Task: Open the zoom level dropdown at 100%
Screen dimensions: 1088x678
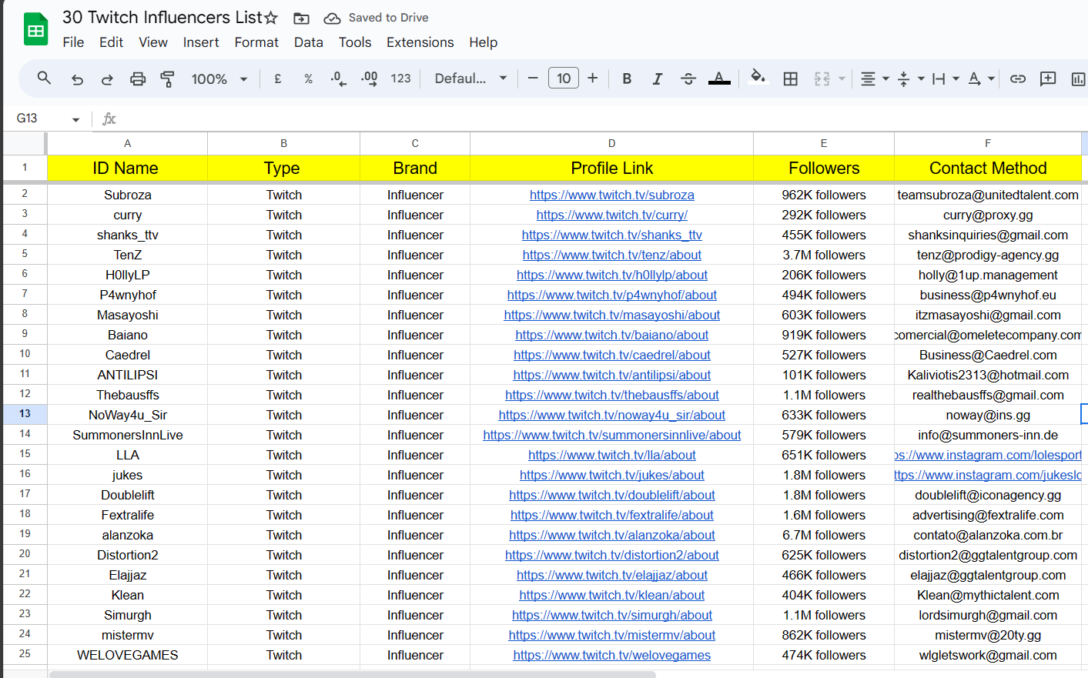Action: (x=219, y=78)
